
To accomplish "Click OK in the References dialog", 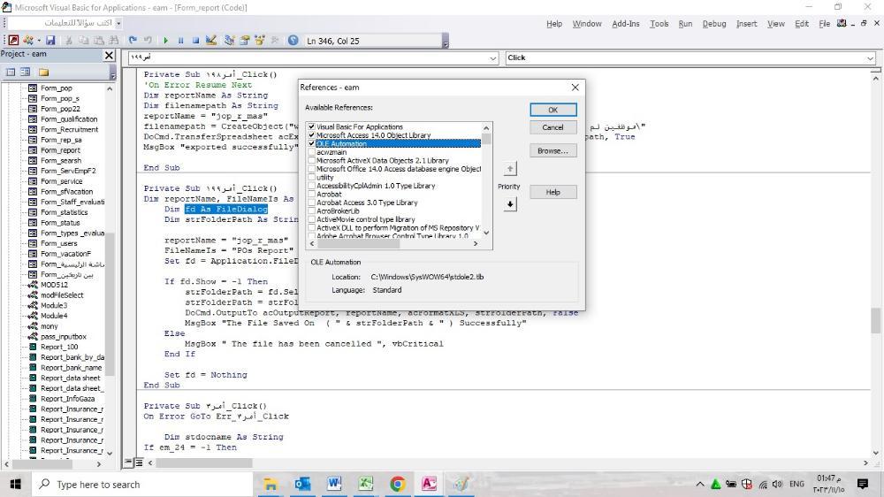I will point(553,110).
